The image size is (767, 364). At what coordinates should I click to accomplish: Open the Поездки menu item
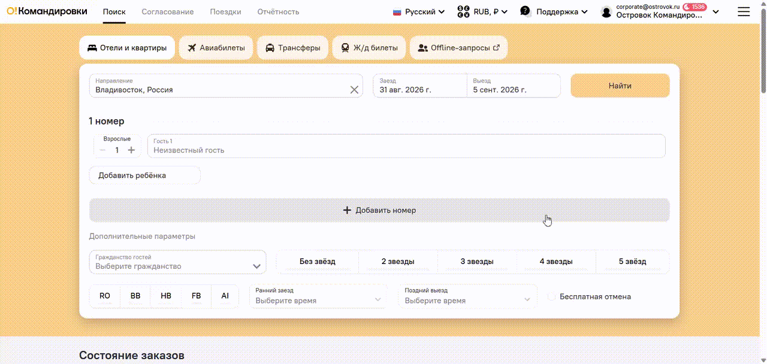tap(226, 11)
